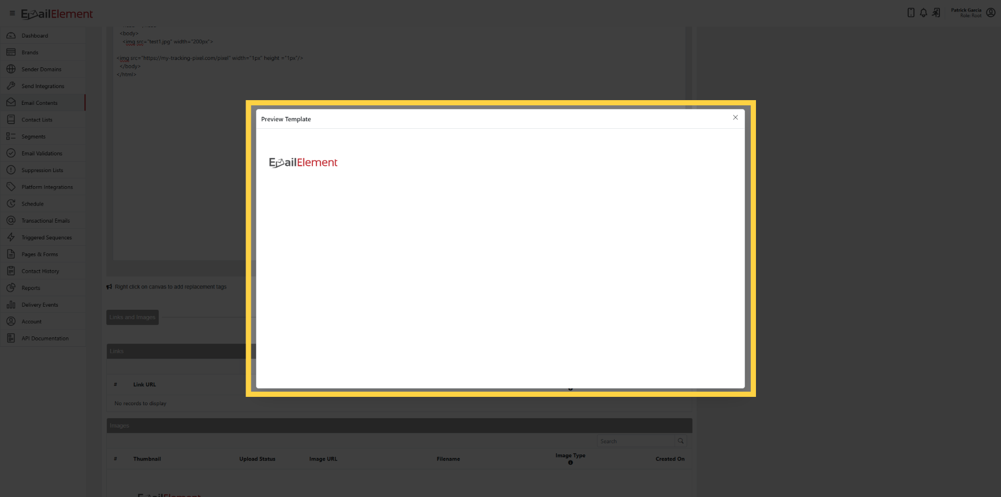
Task: Click the Segments icon in sidebar
Action: pyautogui.click(x=11, y=136)
